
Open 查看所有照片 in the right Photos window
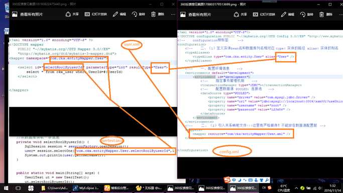click(195, 15)
